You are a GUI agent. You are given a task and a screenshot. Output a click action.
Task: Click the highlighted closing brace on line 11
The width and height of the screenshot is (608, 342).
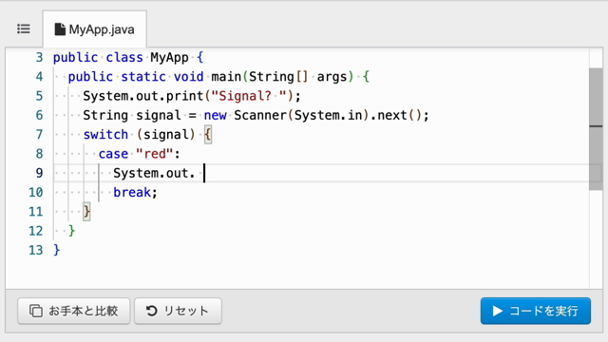pos(86,212)
